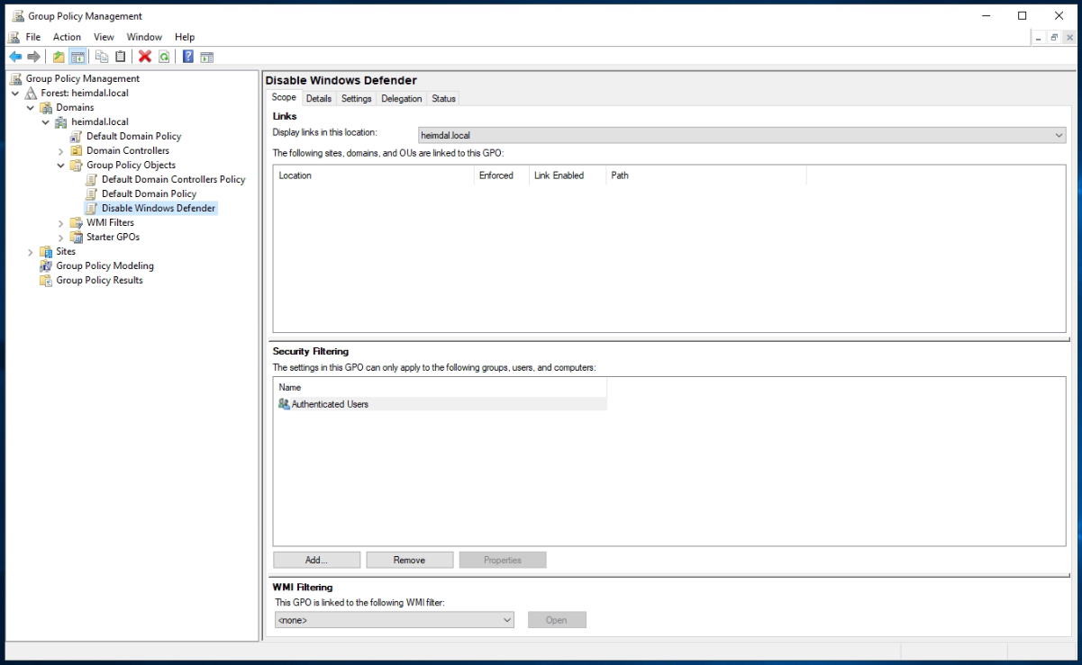The image size is (1082, 665).
Task: Click the Link Enabled column header
Action: point(567,175)
